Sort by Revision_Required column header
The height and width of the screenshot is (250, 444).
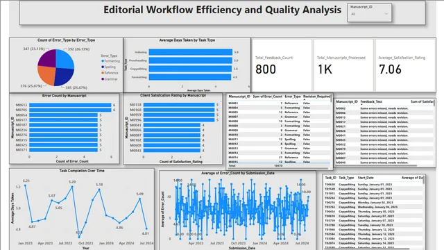(316, 97)
